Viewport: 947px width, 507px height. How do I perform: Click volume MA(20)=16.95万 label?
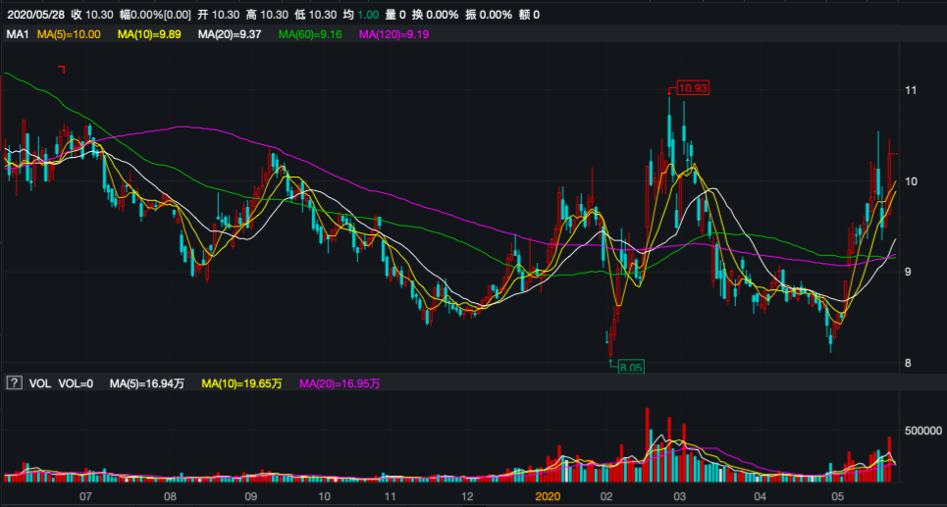point(340,383)
